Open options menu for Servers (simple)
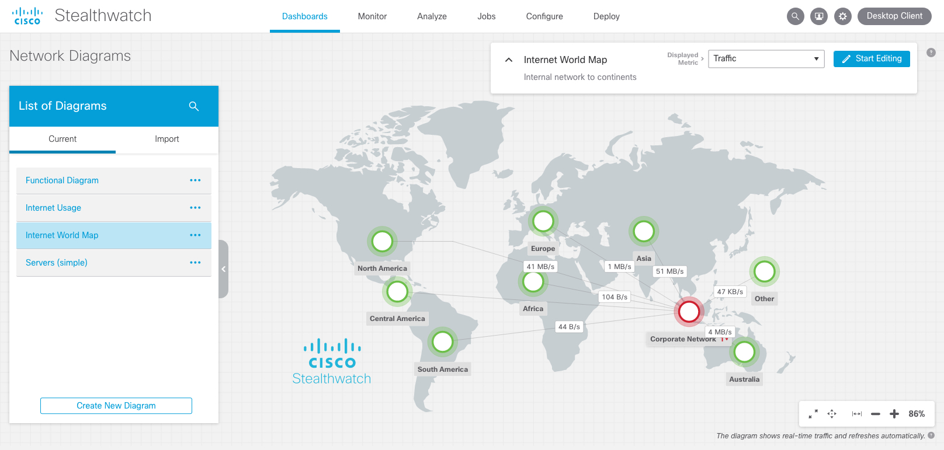 (195, 263)
